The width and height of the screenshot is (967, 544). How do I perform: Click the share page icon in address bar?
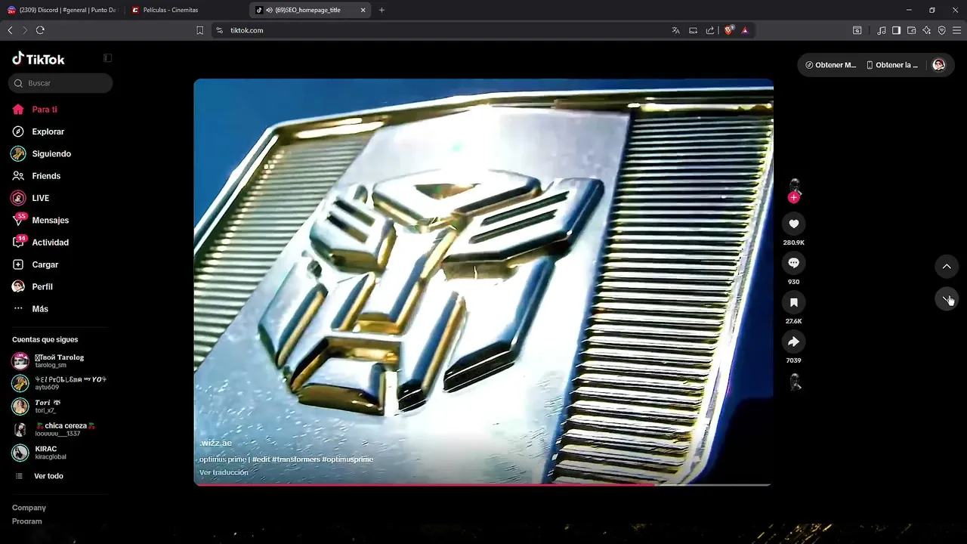pyautogui.click(x=710, y=30)
